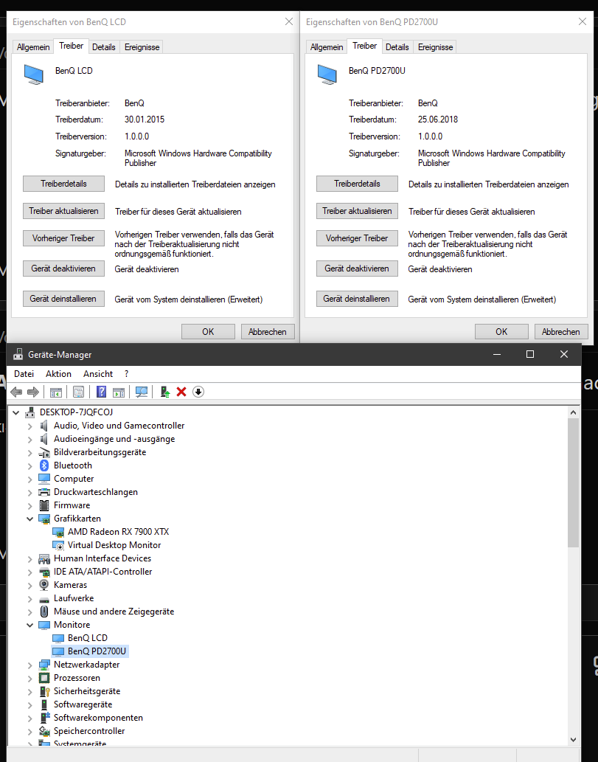
Task: Open Ereignisse tab in BenQ PD2700U properties
Action: point(435,47)
